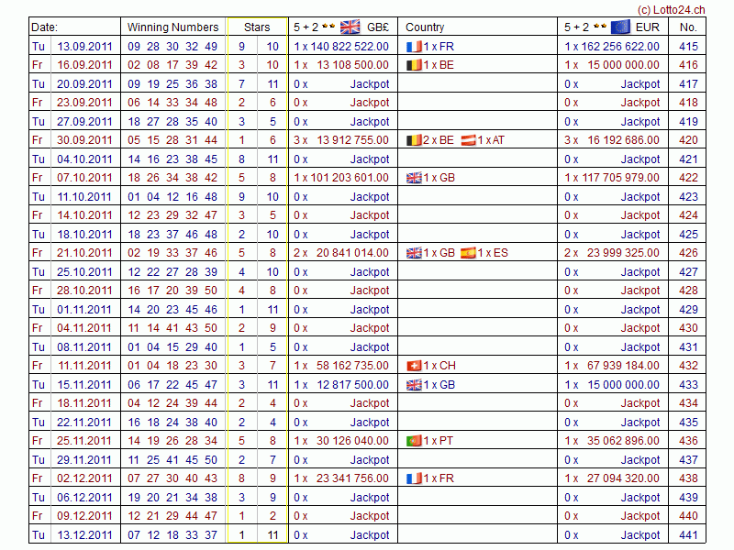Screen dimensions: 734x550
Task: Click the Belgian flag in draw 416 row
Action: pos(414,65)
